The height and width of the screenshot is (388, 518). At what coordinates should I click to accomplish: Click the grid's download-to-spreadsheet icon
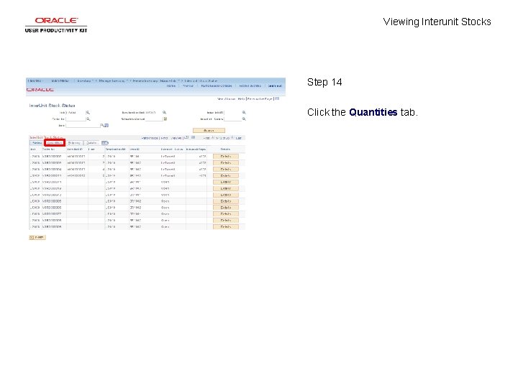[x=193, y=137]
